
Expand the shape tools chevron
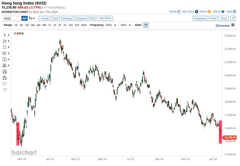tap(8, 47)
